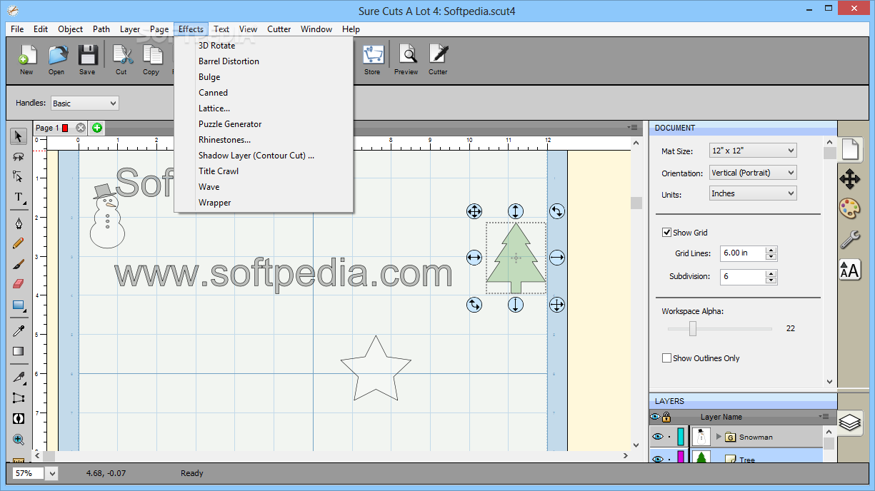Toggle all layers visibility eye in header
This screenshot has height=491, width=875.
[655, 417]
